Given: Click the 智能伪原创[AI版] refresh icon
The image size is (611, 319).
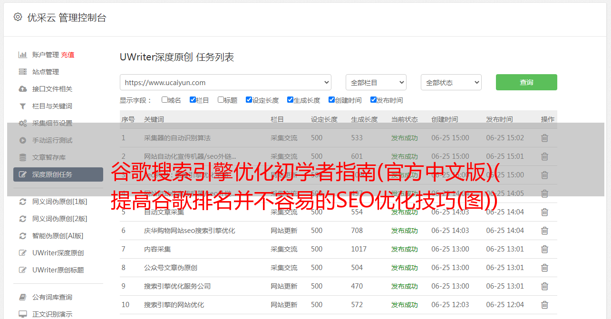Looking at the screenshot, I should 22,236.
